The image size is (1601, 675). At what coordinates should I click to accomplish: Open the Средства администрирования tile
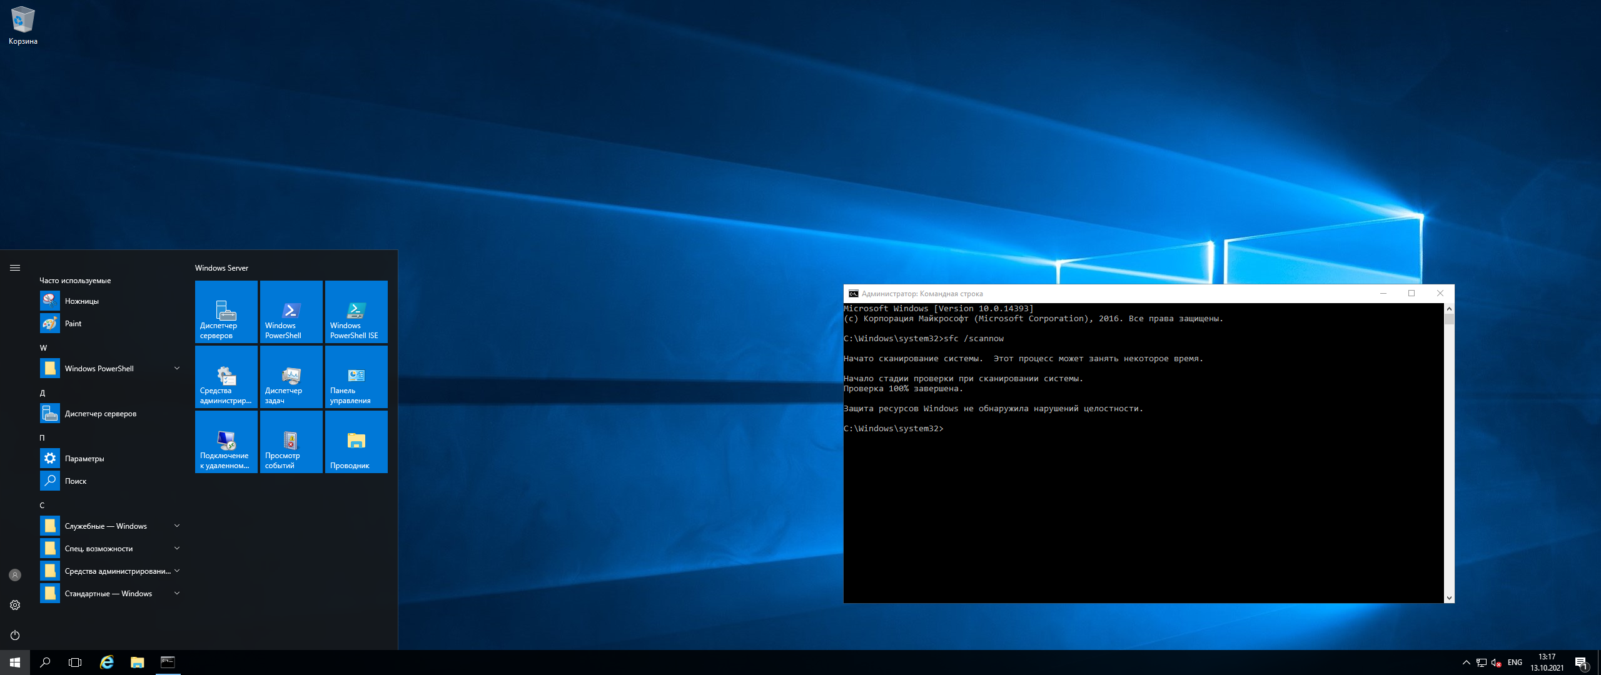coord(226,377)
